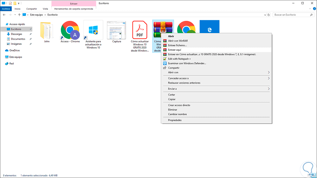The height and width of the screenshot is (178, 317).
Task: Open Imágenes in navigation pane
Action: (16, 44)
